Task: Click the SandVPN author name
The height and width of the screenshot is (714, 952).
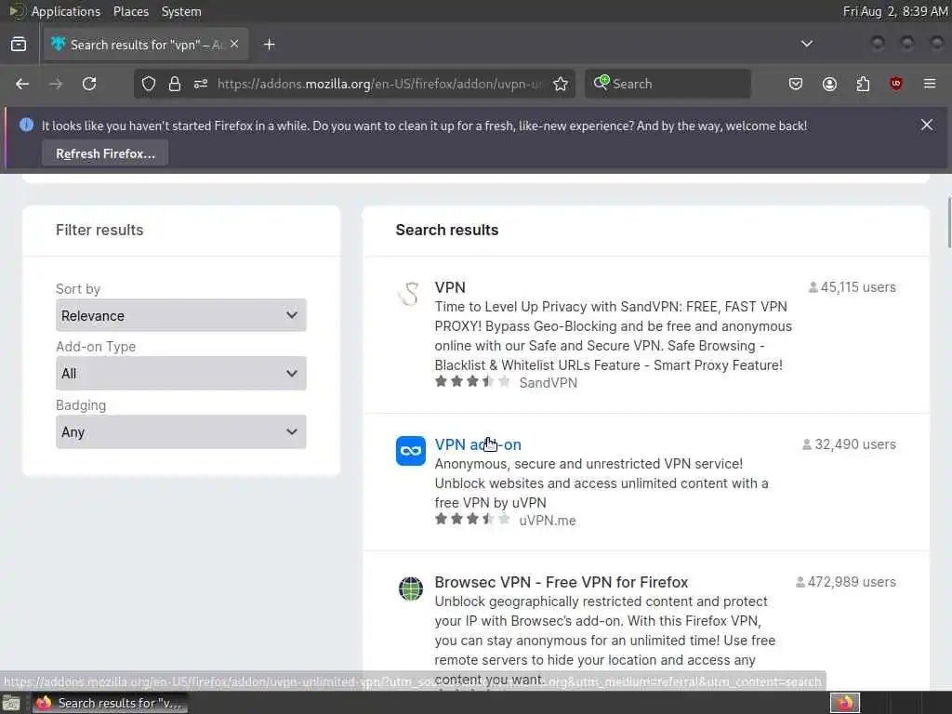Action: click(x=549, y=382)
